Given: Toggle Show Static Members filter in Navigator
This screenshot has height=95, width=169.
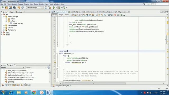Looking at the screenshot, I should tap(10, 85).
